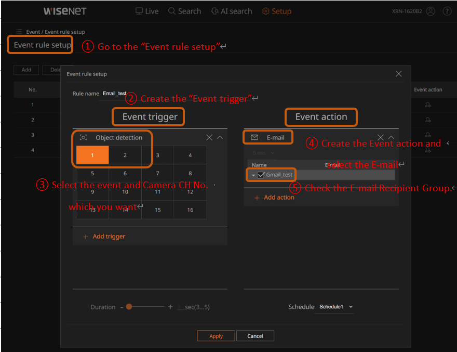
Task: Click the Duration slider handle
Action: [129, 307]
